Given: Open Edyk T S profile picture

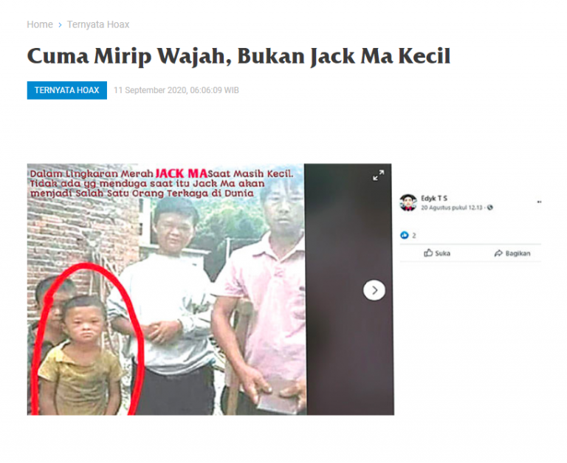Looking at the screenshot, I should tap(408, 202).
